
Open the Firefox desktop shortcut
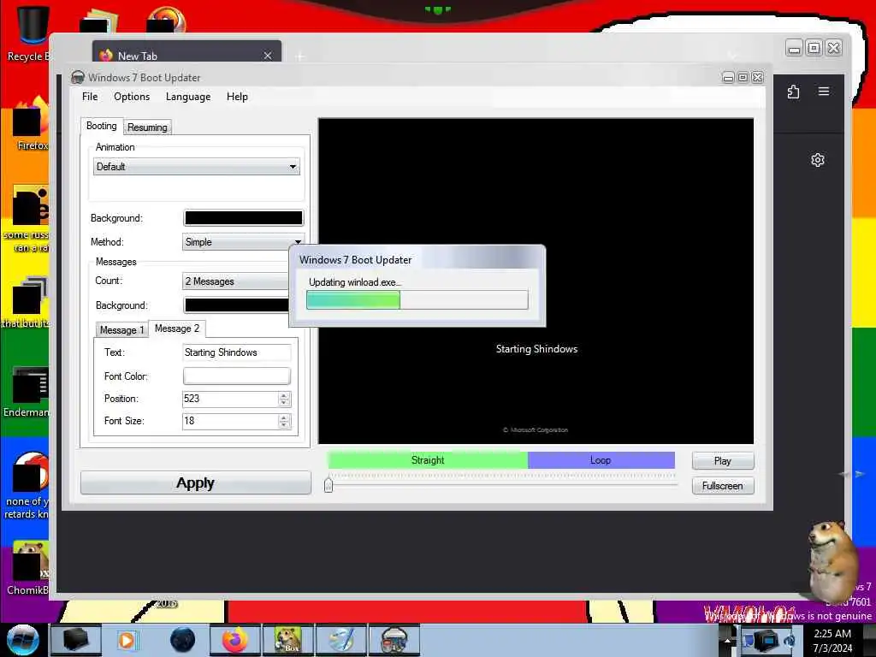(32, 123)
